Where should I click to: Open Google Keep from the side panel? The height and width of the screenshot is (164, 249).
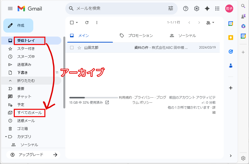coord(230,37)
